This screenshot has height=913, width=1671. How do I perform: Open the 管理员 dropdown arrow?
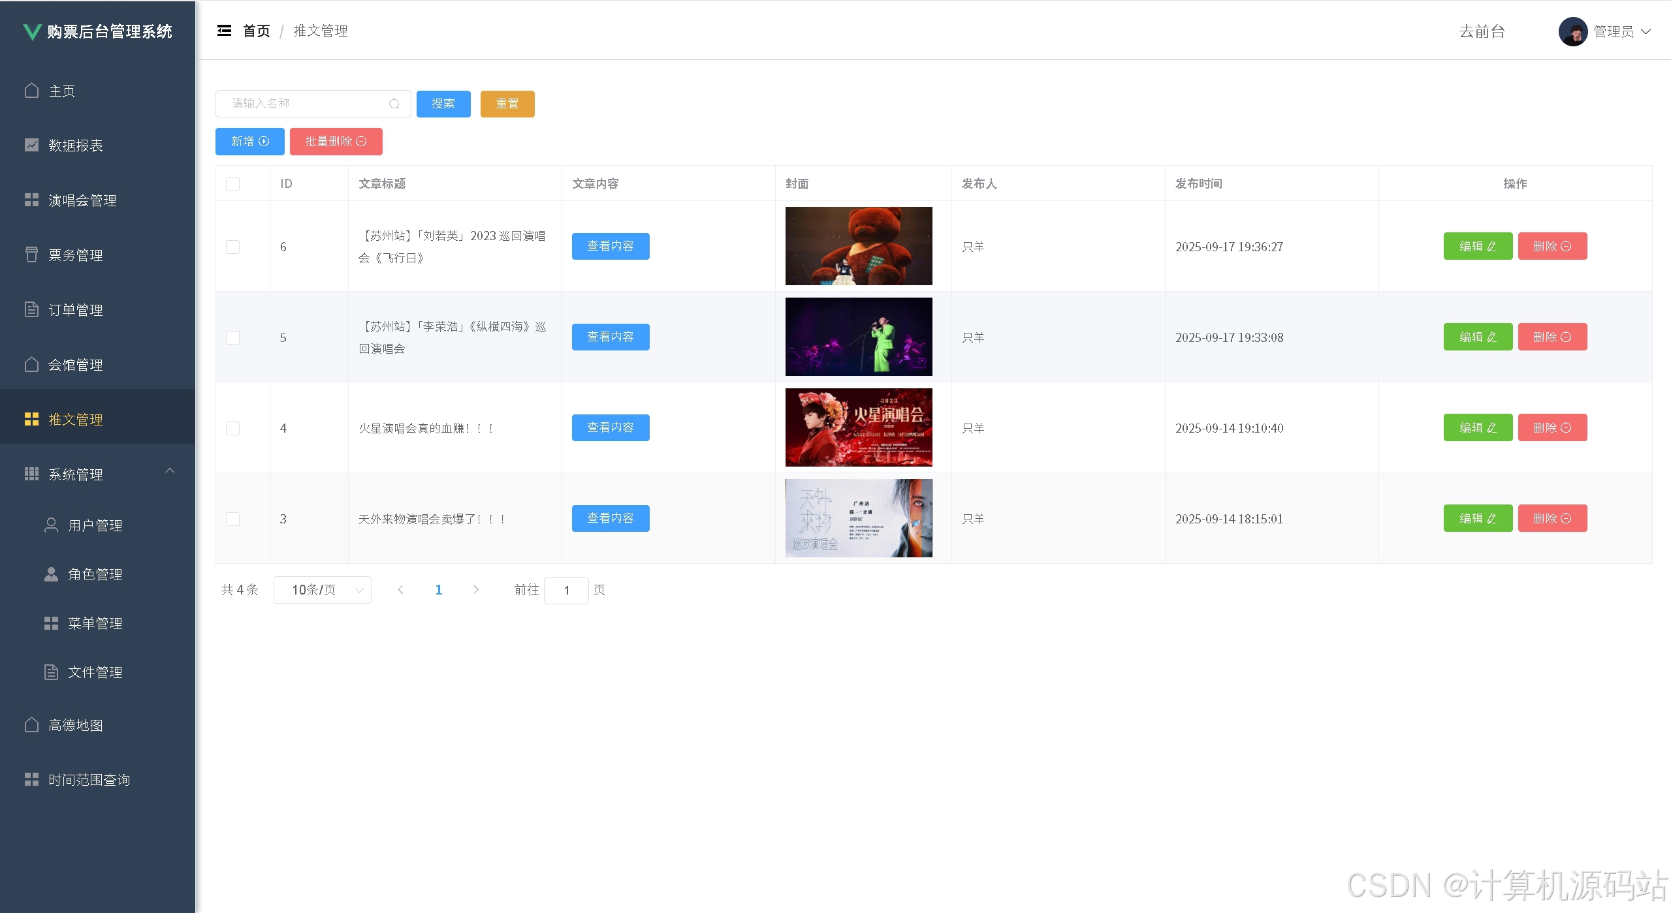1646,31
